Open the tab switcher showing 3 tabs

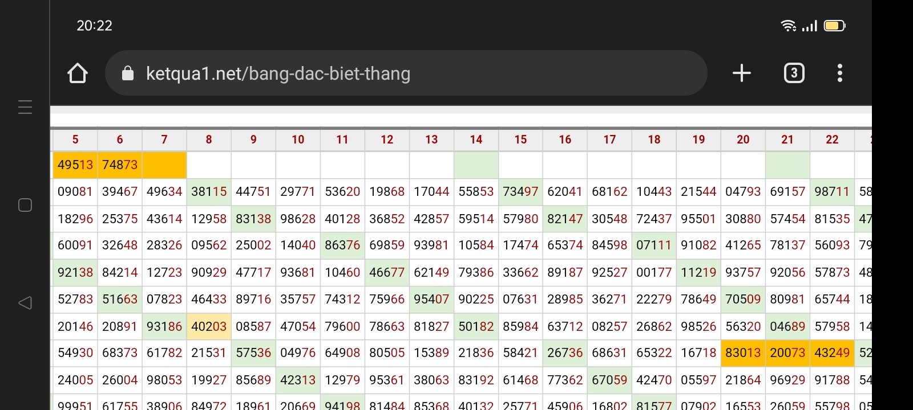pyautogui.click(x=794, y=73)
